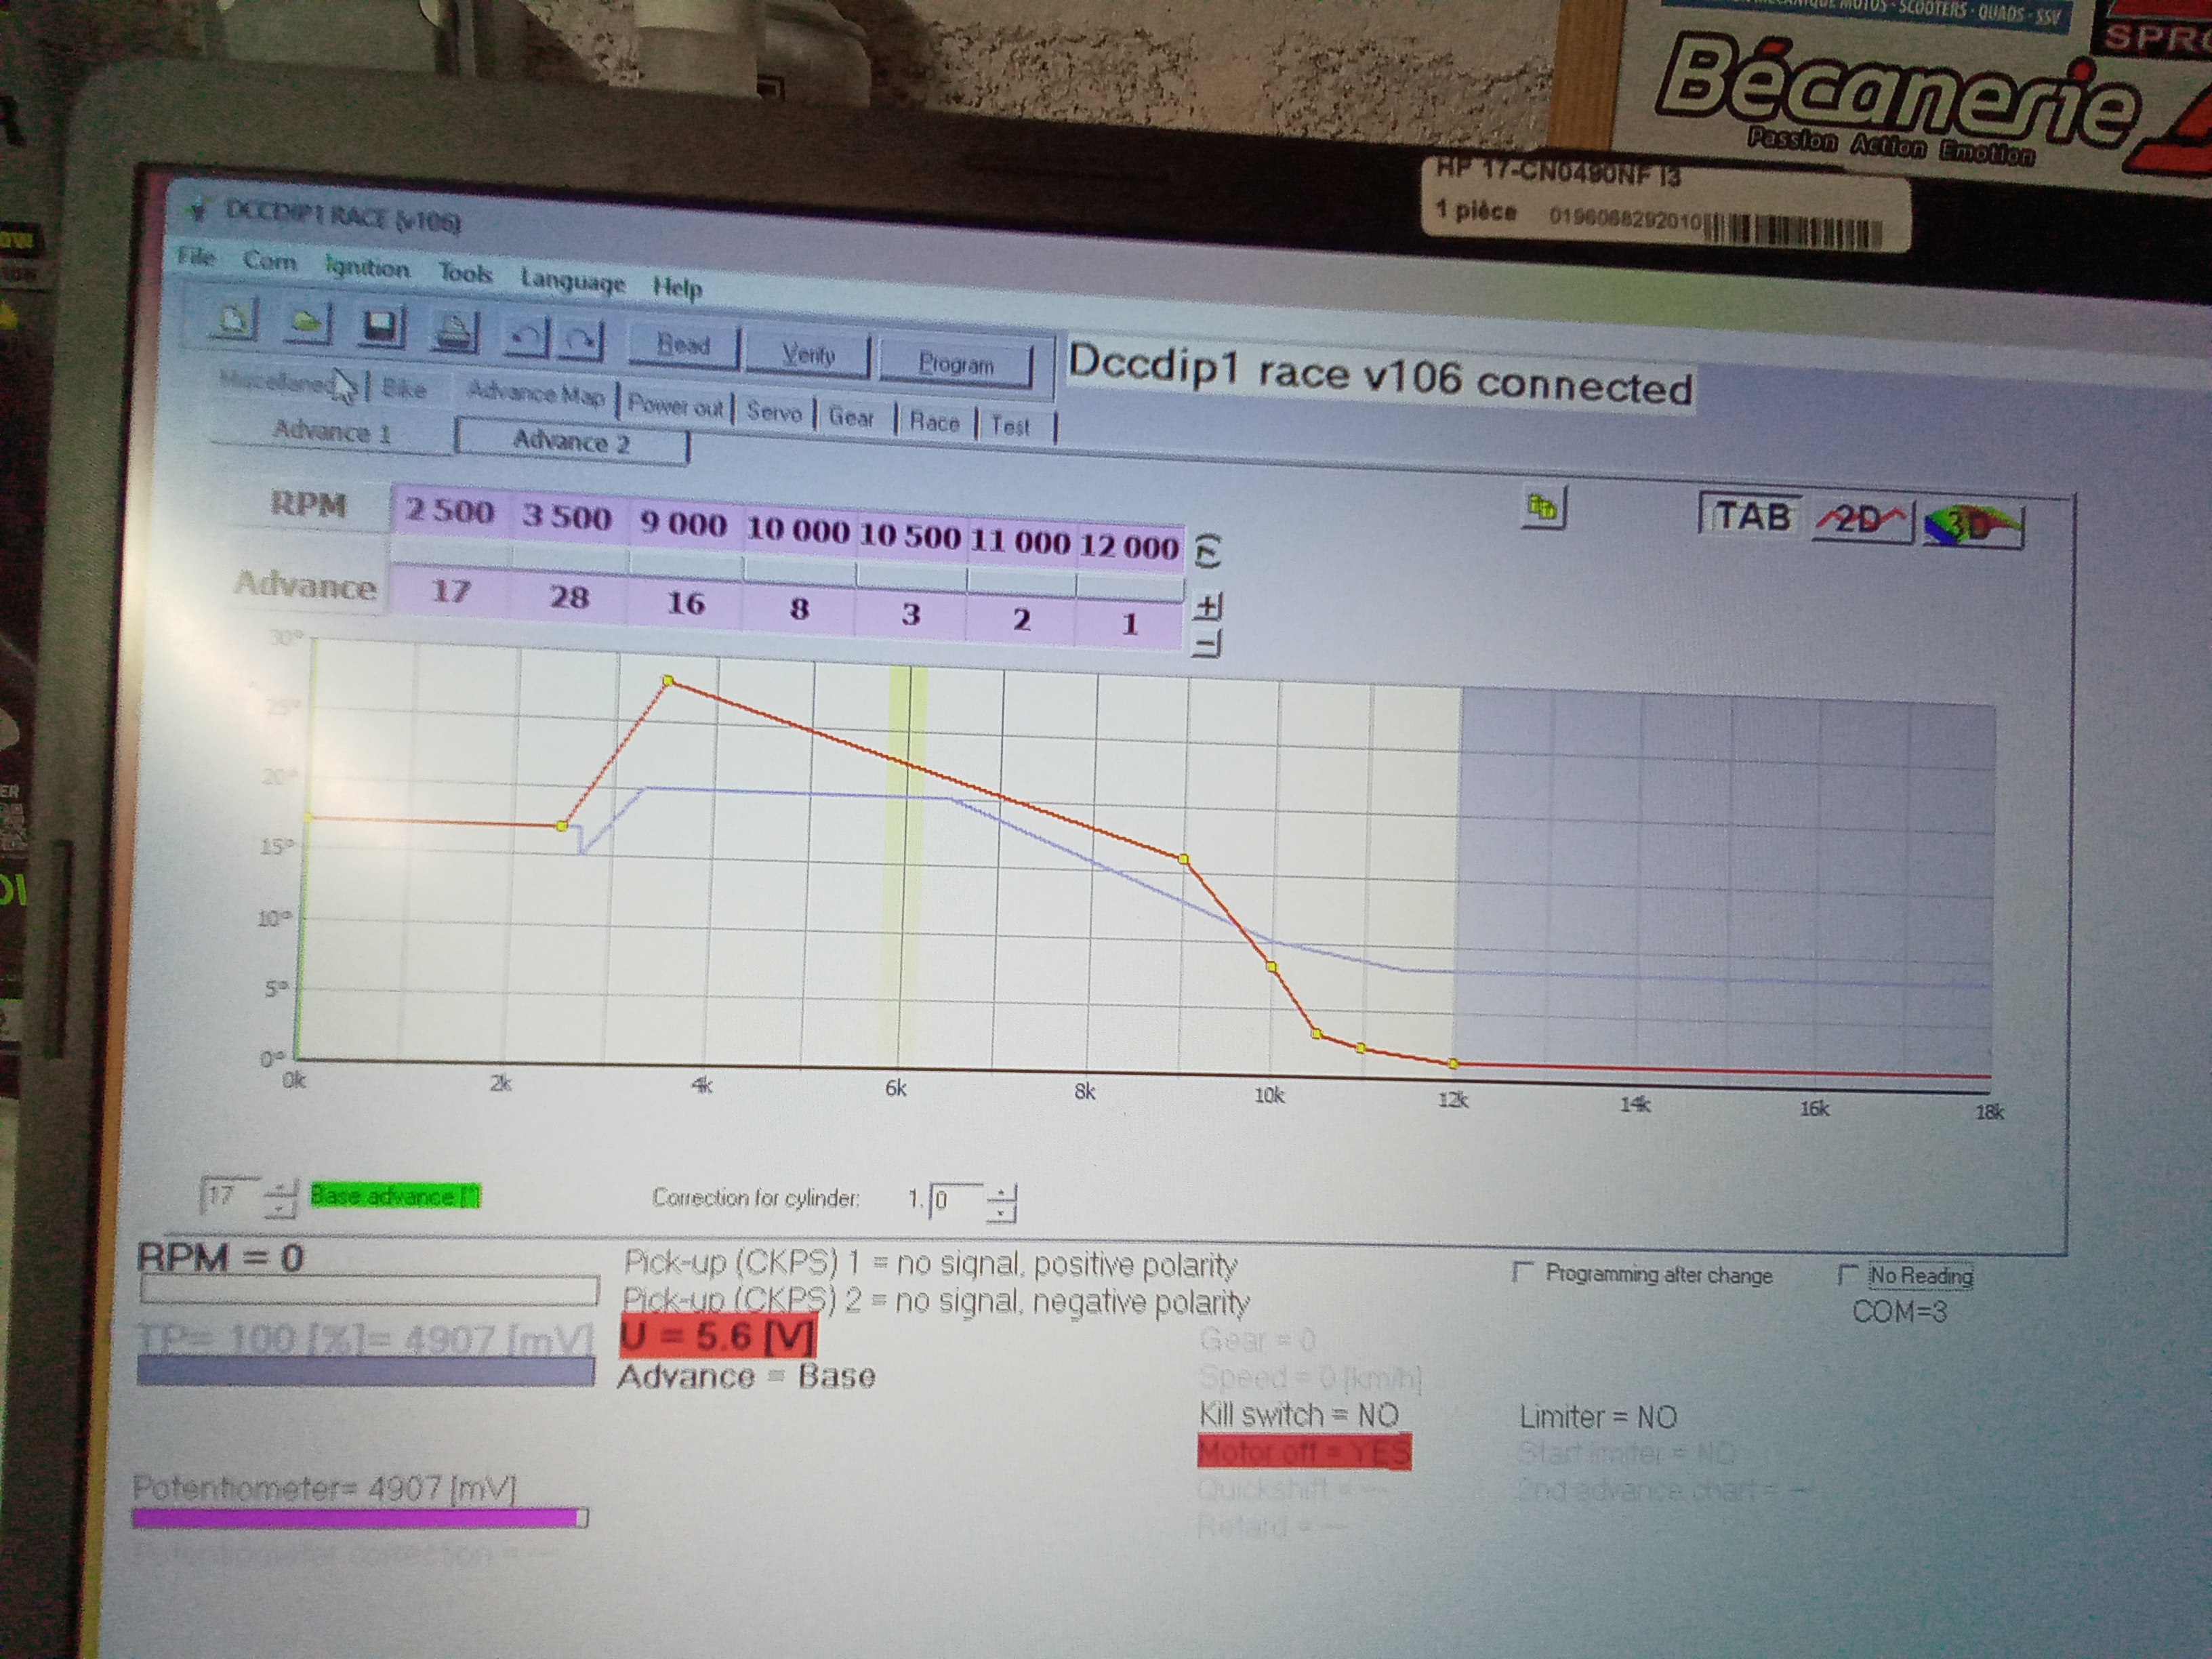The height and width of the screenshot is (1659, 2212).
Task: Click the curve point at 12k RPM
Action: tap(1453, 1064)
